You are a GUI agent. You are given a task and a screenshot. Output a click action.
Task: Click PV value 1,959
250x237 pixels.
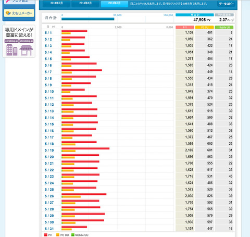pyautogui.click(x=189, y=216)
